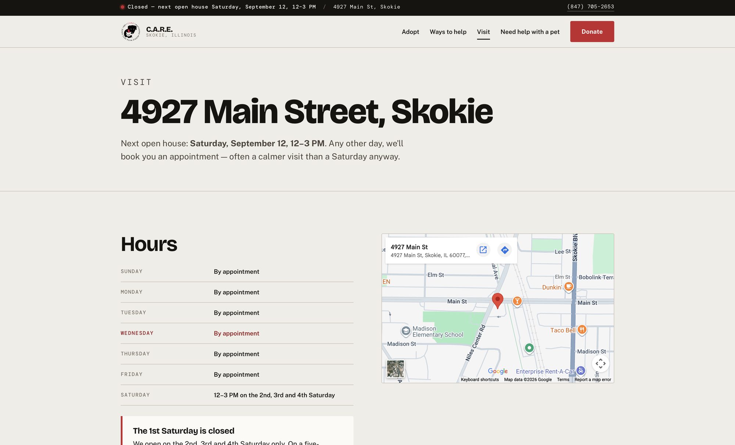The width and height of the screenshot is (735, 445).
Task: Click the highlighted Wednesday row label
Action: pyautogui.click(x=137, y=333)
